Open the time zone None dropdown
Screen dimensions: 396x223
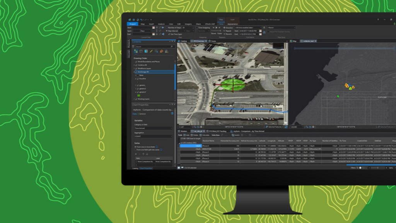[281, 28]
